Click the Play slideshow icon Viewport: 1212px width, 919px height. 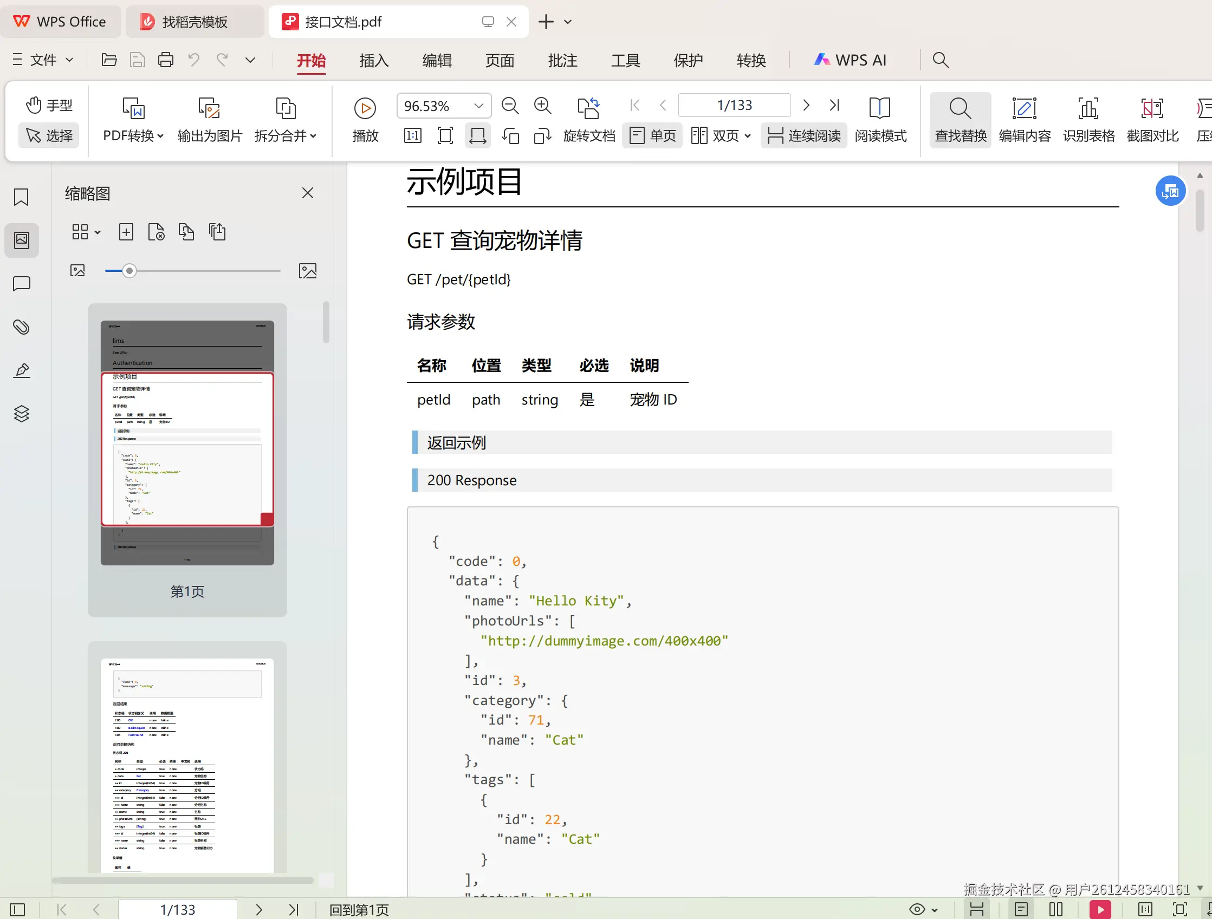[x=365, y=108]
